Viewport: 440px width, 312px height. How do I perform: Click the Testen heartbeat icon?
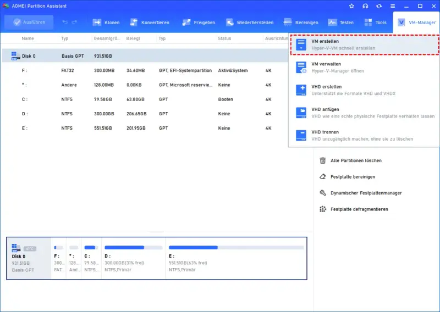tap(332, 23)
